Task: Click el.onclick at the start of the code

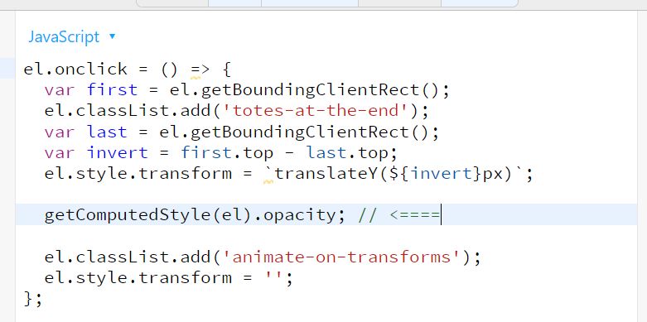Action: tap(75, 69)
